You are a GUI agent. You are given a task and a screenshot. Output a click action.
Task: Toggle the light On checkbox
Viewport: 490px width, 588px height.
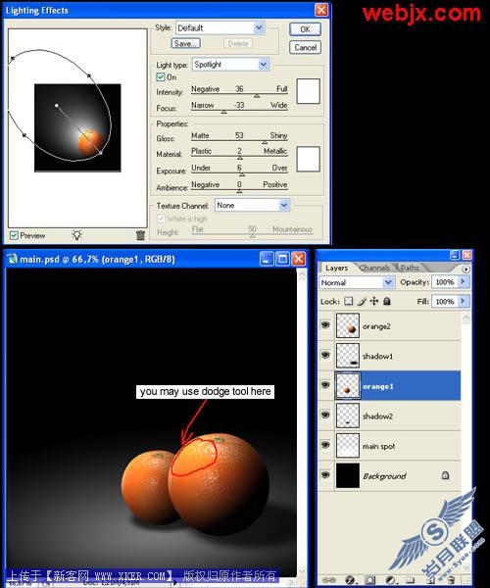pyautogui.click(x=161, y=76)
